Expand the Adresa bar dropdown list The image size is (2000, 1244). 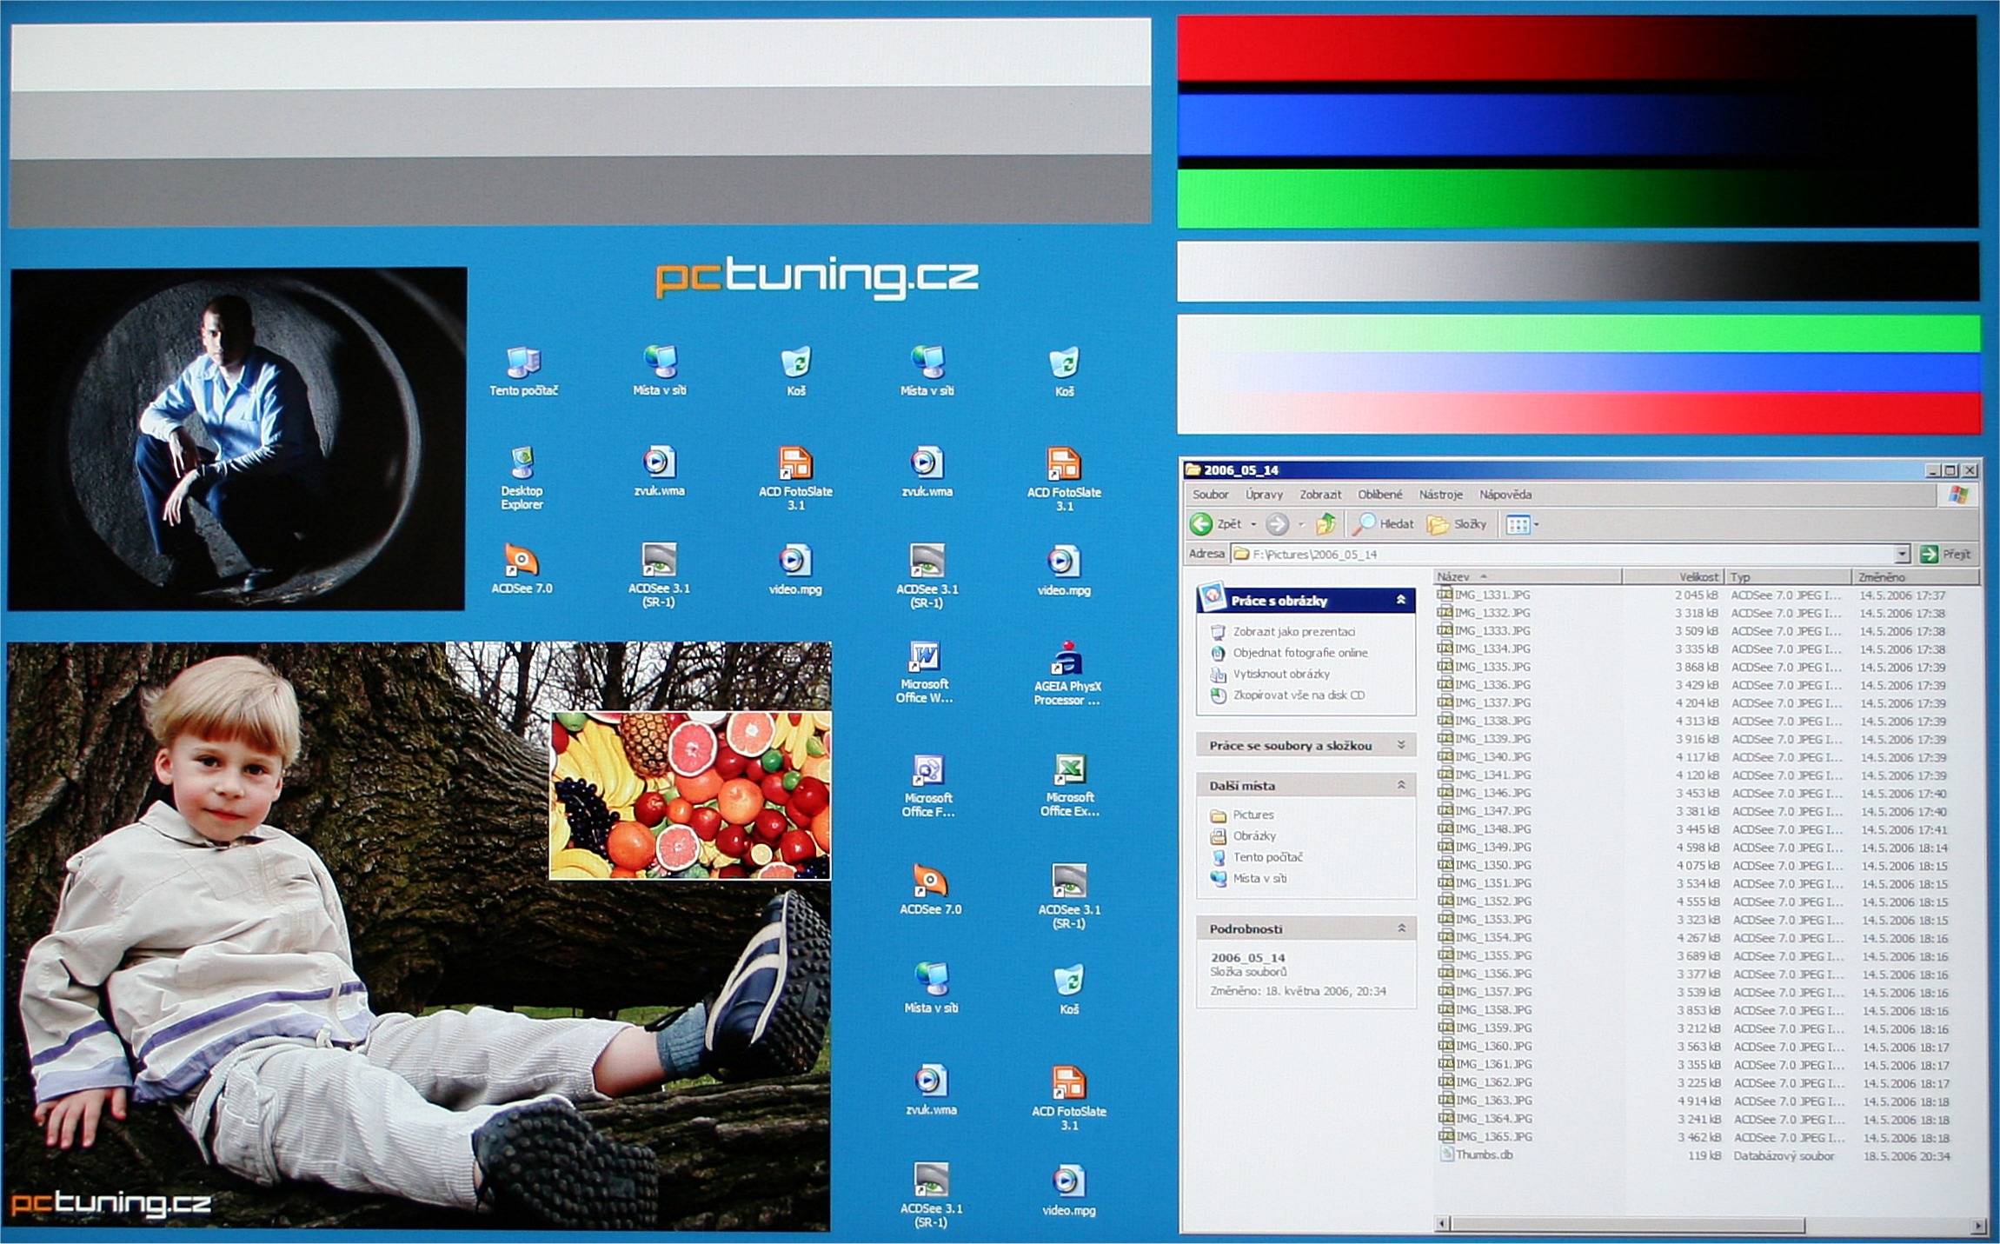click(x=1903, y=554)
